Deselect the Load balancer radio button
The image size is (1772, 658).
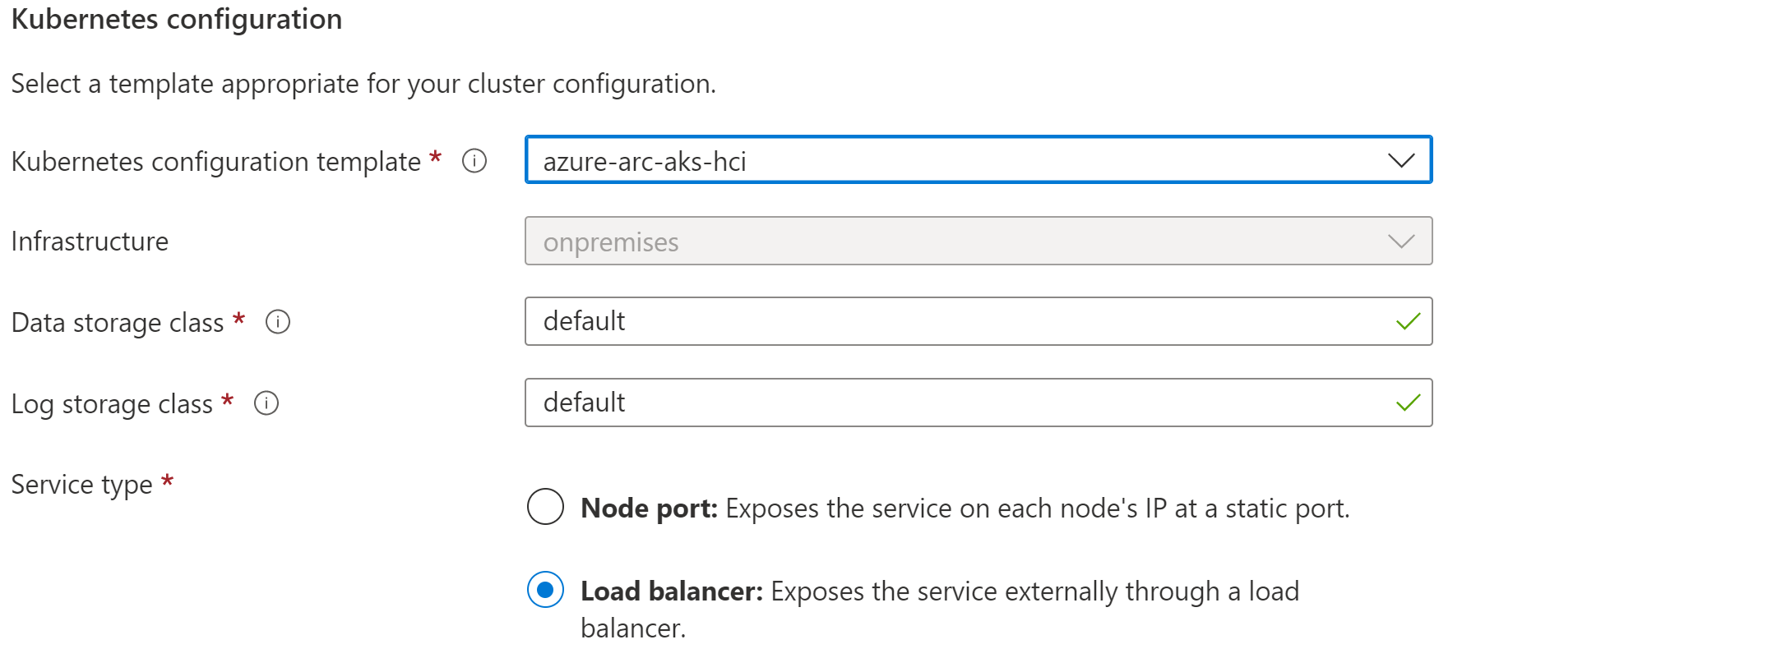pyautogui.click(x=544, y=591)
